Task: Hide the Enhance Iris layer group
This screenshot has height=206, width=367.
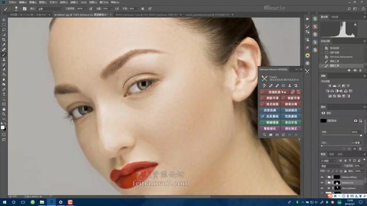Action: [x=322, y=183]
